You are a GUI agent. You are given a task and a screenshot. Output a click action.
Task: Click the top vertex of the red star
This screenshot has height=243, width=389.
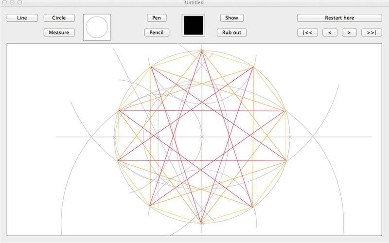202,51
